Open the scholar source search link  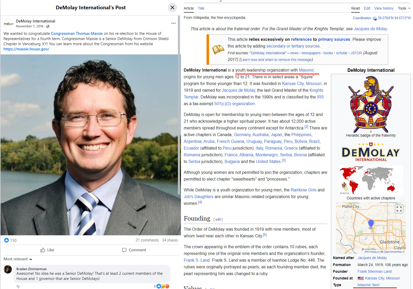(x=342, y=53)
